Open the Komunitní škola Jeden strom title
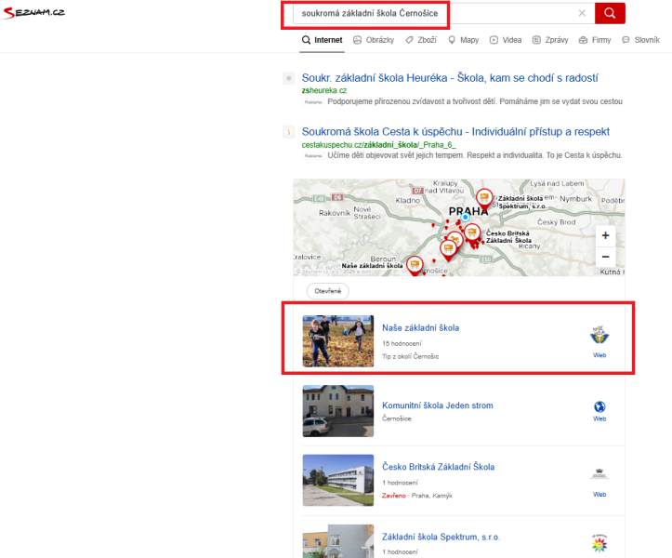 (x=437, y=405)
